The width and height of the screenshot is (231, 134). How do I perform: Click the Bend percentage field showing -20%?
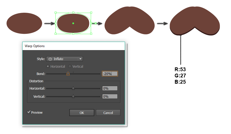tap(110, 74)
